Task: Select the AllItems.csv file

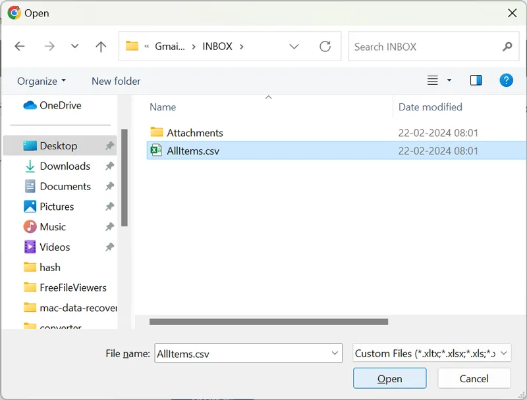Action: [x=192, y=151]
